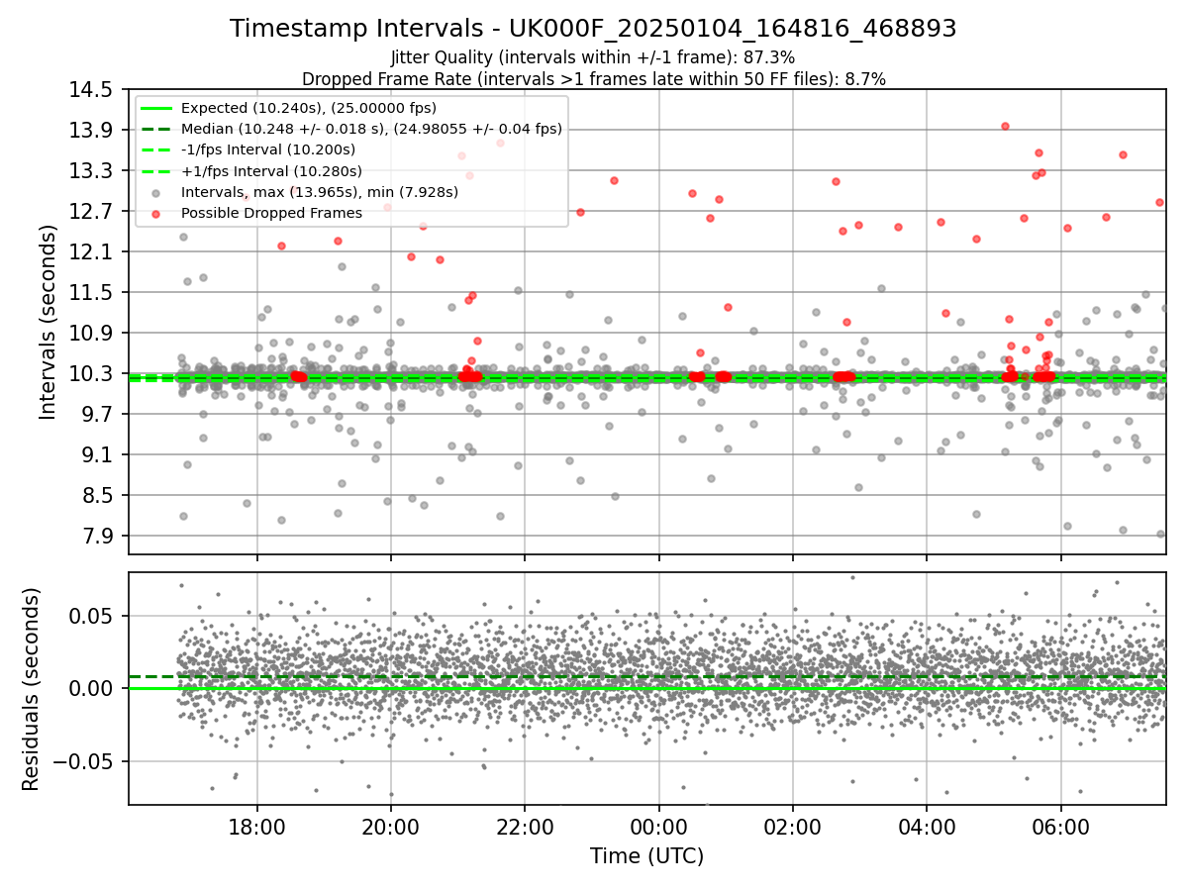Click the red dot marker in legend
The width and height of the screenshot is (1188, 891).
(x=157, y=213)
